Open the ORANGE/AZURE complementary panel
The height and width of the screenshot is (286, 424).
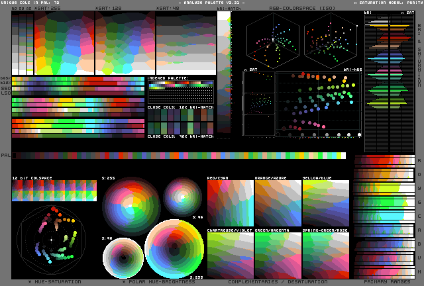[278, 203]
